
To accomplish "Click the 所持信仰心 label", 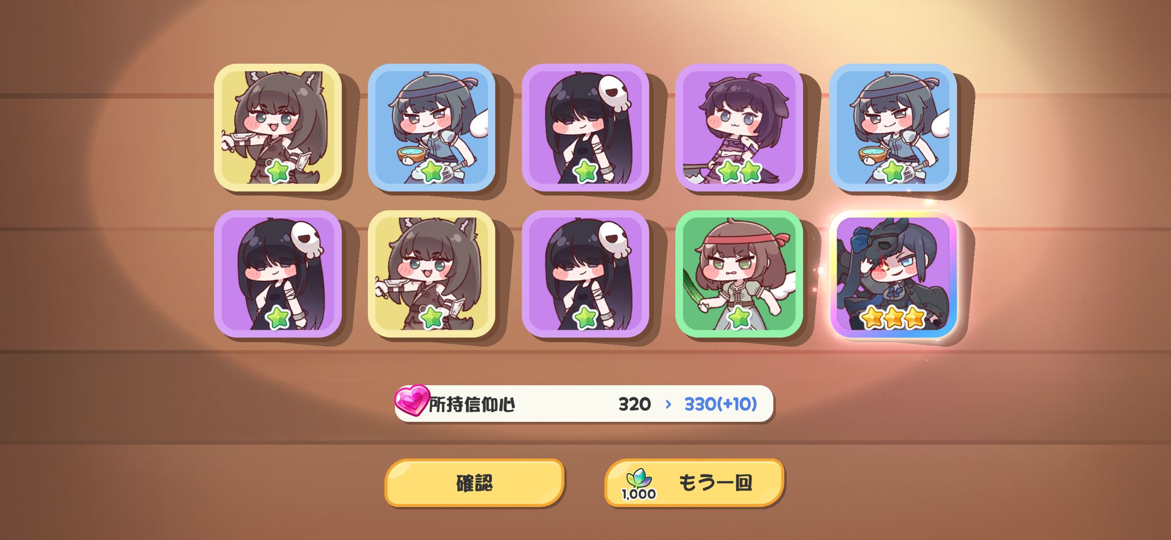I will tap(472, 404).
